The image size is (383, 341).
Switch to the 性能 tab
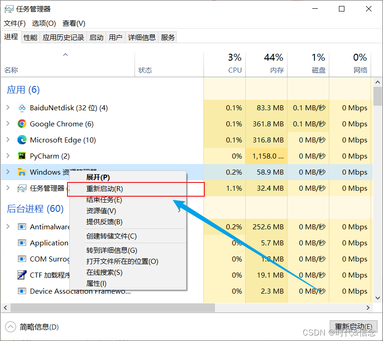point(30,37)
